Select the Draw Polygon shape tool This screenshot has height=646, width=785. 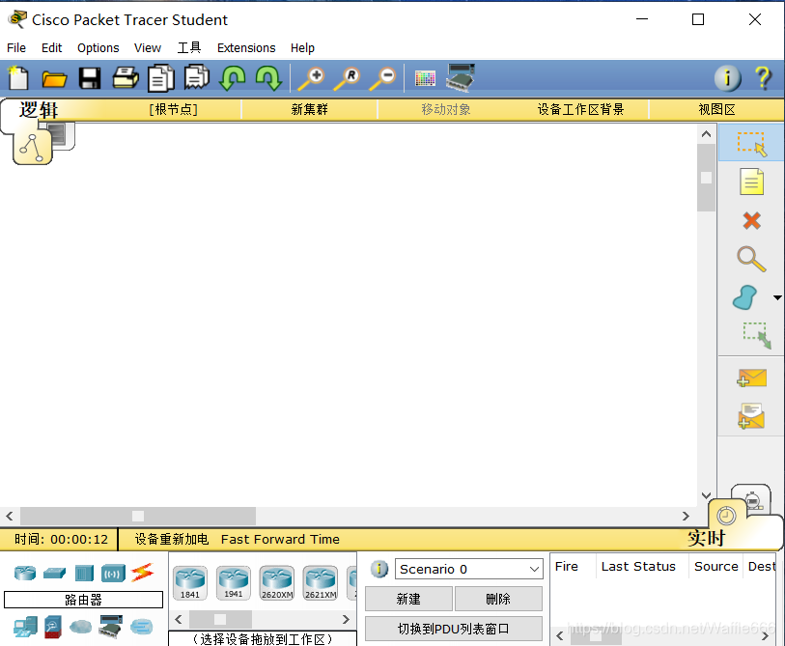(x=745, y=297)
